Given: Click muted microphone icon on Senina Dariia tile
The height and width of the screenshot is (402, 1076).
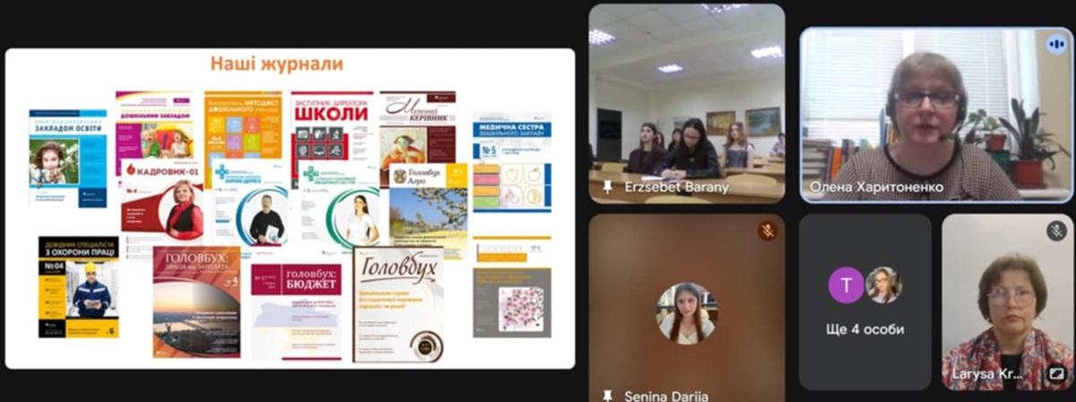Looking at the screenshot, I should [768, 231].
